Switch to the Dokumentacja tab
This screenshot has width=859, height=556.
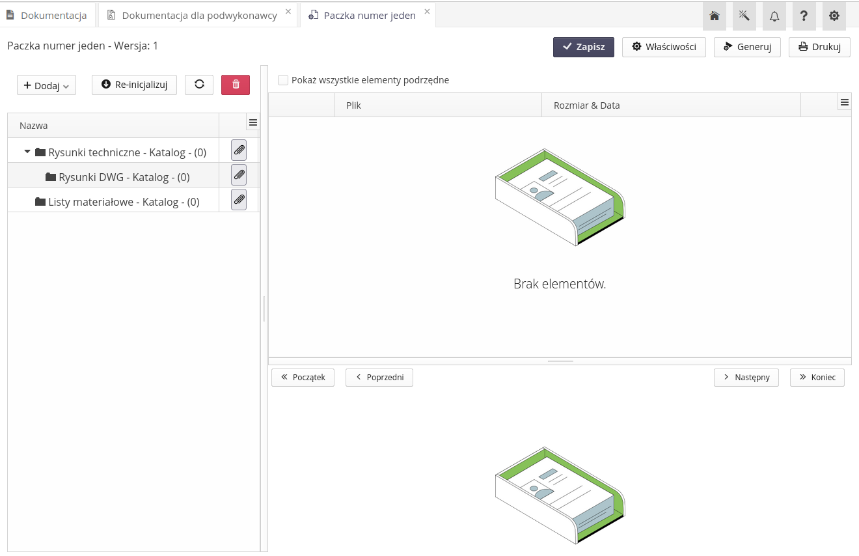pyautogui.click(x=47, y=16)
